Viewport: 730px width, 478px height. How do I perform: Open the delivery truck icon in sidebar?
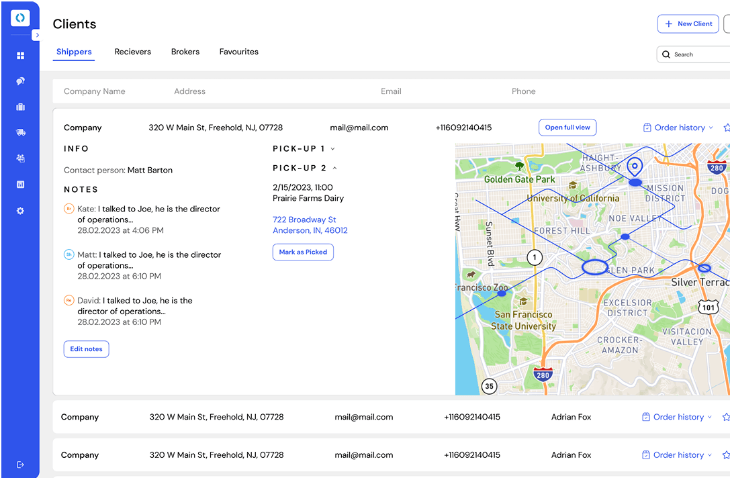click(20, 133)
